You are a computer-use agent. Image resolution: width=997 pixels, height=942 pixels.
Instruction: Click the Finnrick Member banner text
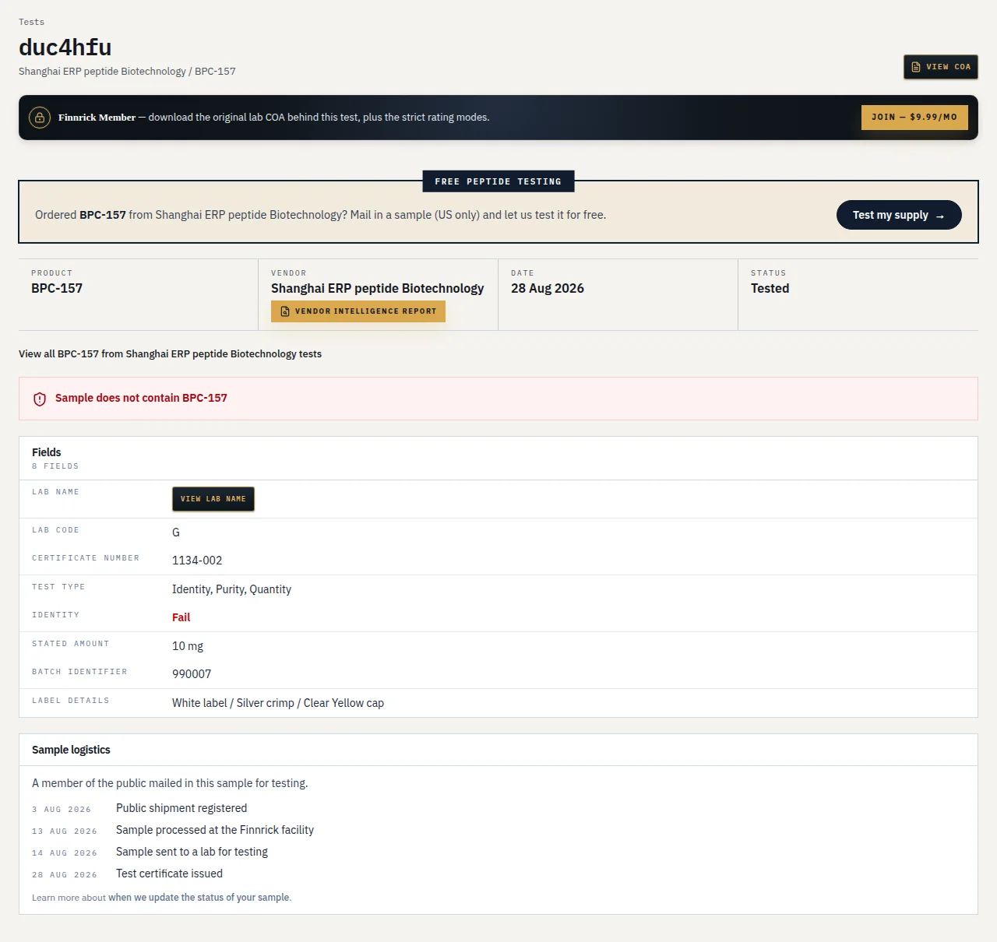274,118
